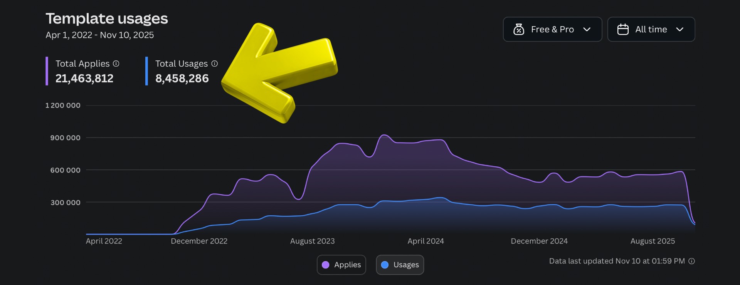Click the info icon beside Total Applies
The image size is (740, 285).
click(116, 64)
